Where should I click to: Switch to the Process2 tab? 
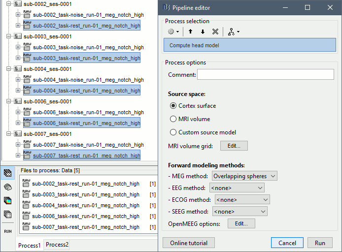tap(57, 245)
